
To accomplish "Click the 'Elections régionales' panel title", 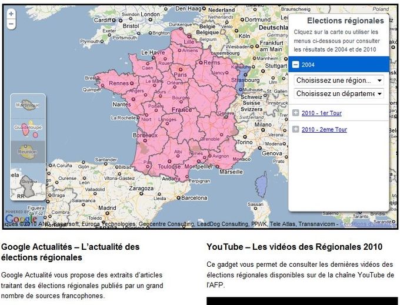I will [345, 21].
